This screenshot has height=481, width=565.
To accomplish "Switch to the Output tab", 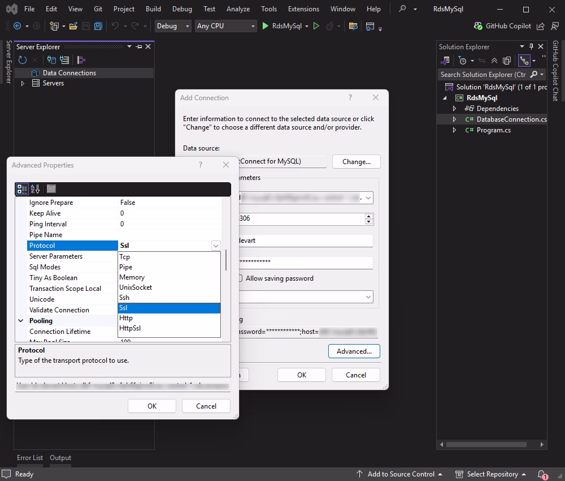I will coord(60,458).
